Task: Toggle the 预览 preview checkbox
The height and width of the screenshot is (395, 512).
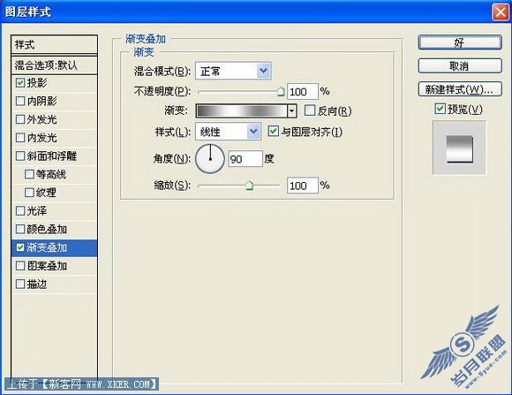Action: pos(440,109)
